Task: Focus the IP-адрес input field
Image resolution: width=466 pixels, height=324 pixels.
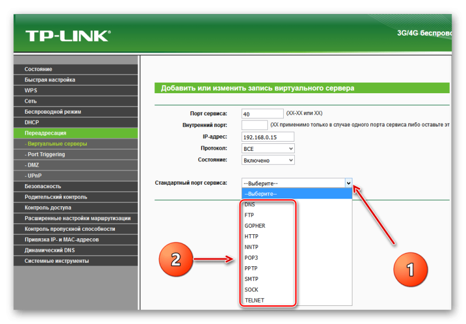Action: click(268, 137)
